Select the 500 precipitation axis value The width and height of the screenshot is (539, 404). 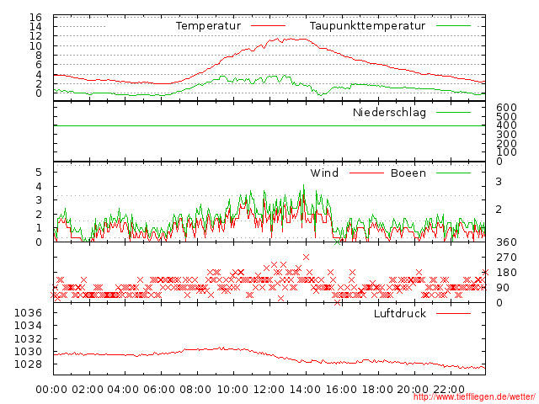[506, 116]
